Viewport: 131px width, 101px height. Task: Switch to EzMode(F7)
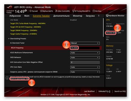(104, 91)
